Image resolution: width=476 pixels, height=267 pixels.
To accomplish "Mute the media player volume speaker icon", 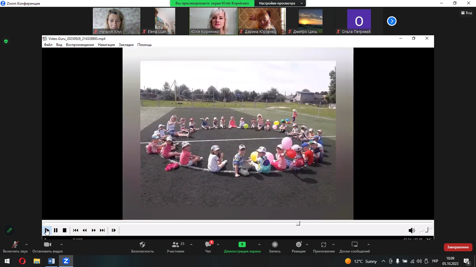I will [411, 231].
